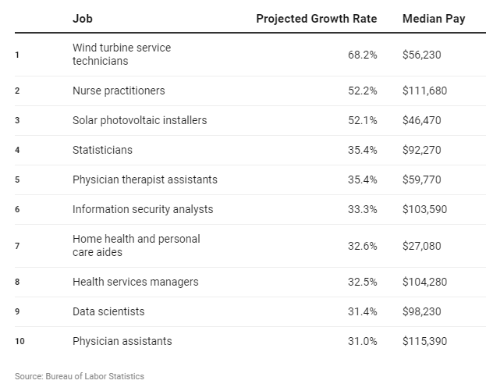The width and height of the screenshot is (486, 391).
Task: Click the Projected Growth Rate column header
Action: (x=317, y=19)
